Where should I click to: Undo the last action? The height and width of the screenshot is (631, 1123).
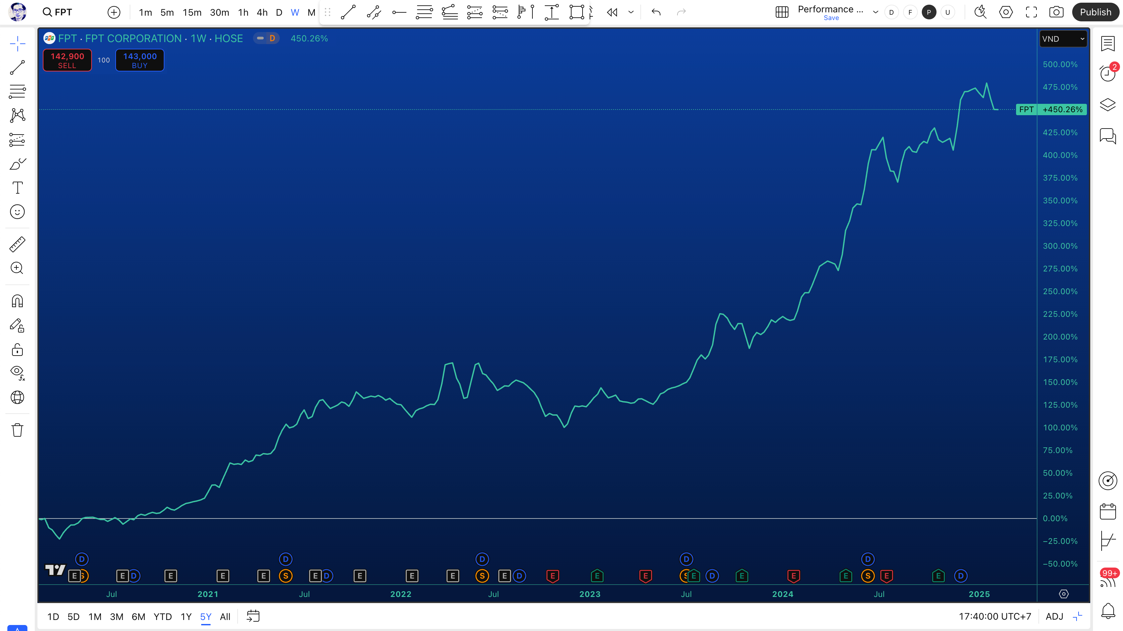(x=656, y=12)
